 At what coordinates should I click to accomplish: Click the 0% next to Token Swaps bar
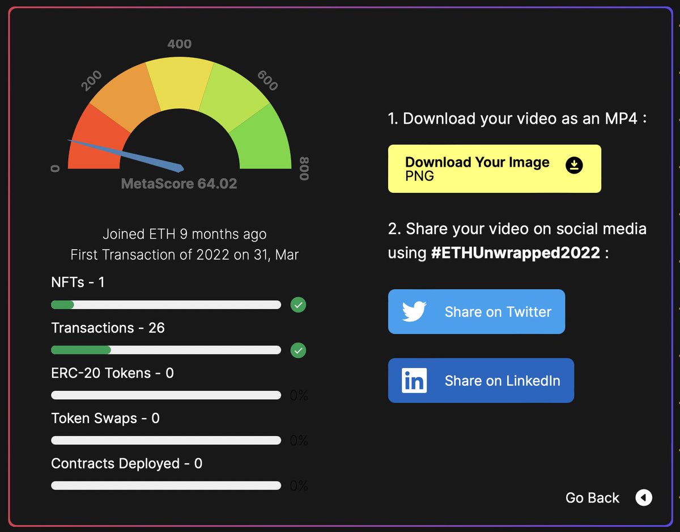(299, 440)
